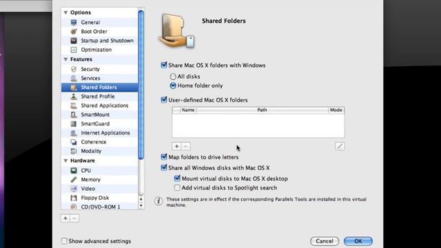Select the All disks radio option
The image size is (441, 248).
click(173, 76)
